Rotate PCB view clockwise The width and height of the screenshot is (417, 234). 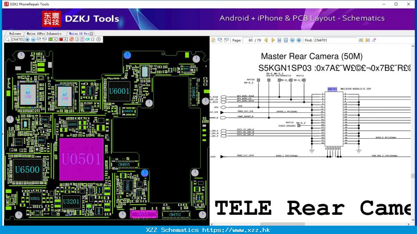(39, 40)
